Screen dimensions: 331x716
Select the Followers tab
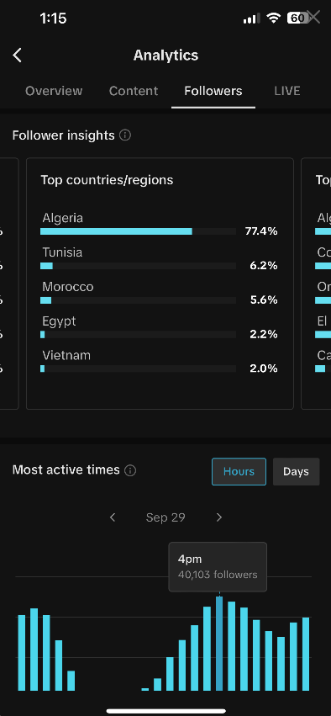[213, 91]
